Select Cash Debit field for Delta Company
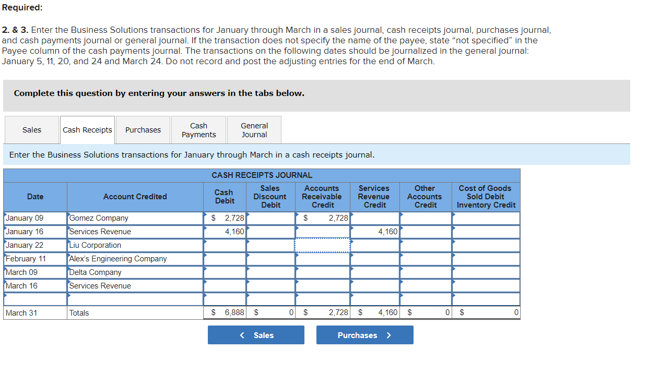 pyautogui.click(x=225, y=272)
